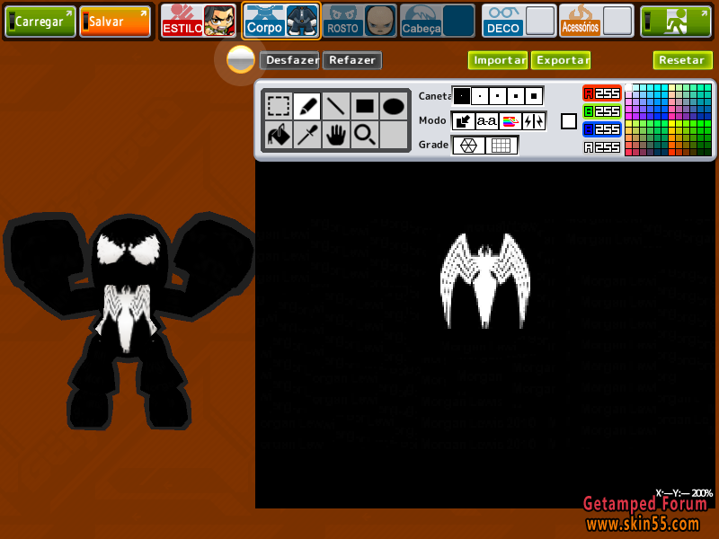Select the paint bucket fill tool

coord(279,135)
